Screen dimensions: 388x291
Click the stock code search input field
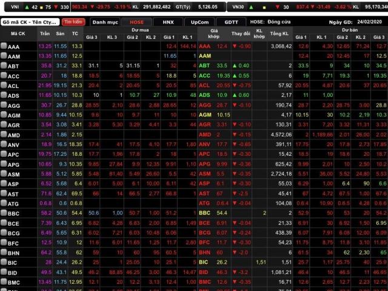[30, 21]
